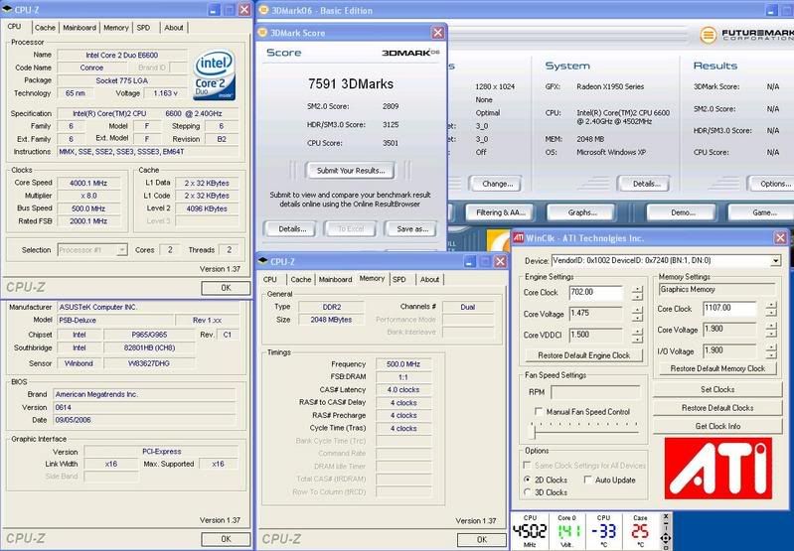Open the SPD tab in lower CPU-Z window
The height and width of the screenshot is (551, 794).
point(398,280)
